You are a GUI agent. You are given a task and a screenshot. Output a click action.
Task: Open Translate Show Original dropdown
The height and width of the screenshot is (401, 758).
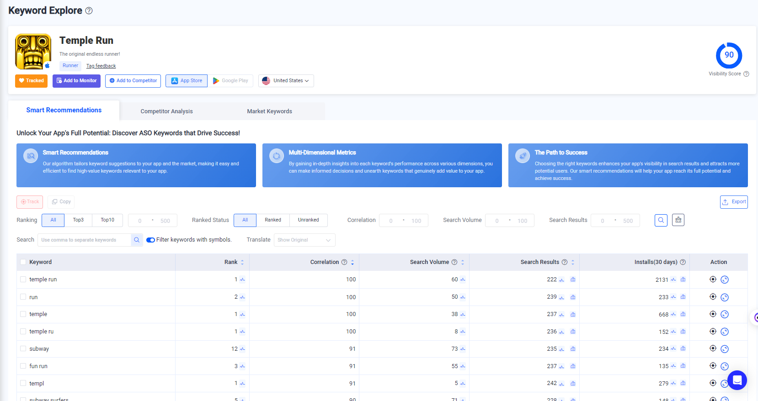(x=304, y=240)
